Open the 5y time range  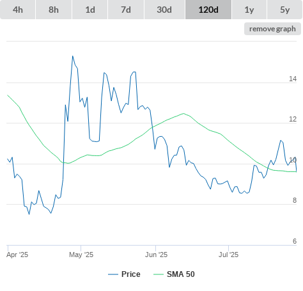(x=284, y=10)
